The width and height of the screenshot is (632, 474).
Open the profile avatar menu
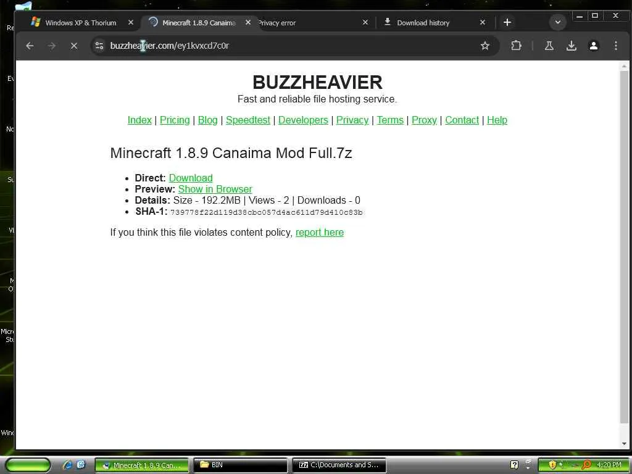[x=593, y=46]
